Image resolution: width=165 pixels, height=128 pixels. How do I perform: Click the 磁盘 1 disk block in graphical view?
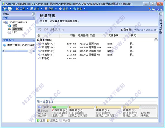coord(44,111)
